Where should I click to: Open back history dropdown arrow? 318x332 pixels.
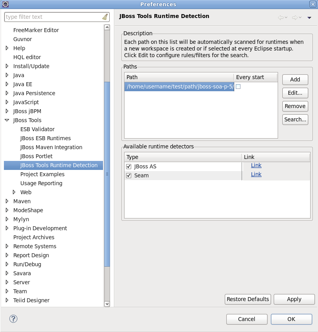(286, 18)
